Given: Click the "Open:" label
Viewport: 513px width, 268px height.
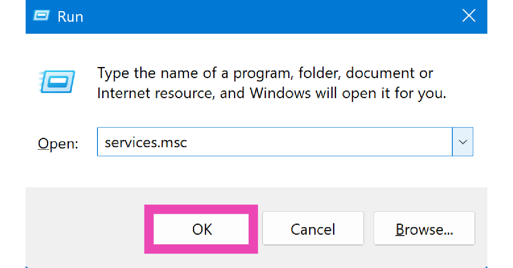Looking at the screenshot, I should click(x=58, y=143).
